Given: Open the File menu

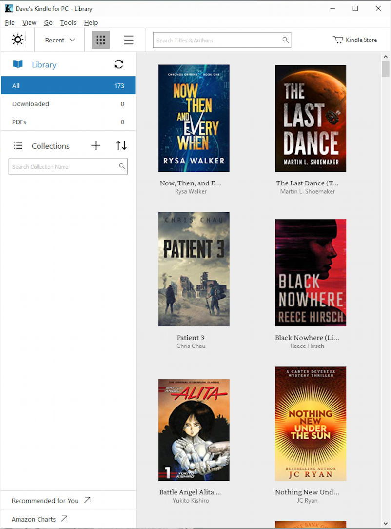Looking at the screenshot, I should click(10, 22).
